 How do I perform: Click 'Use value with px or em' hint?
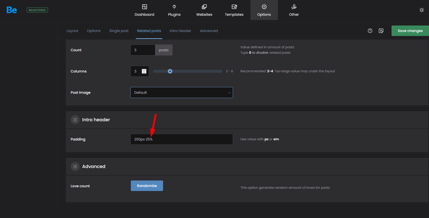pos(260,139)
